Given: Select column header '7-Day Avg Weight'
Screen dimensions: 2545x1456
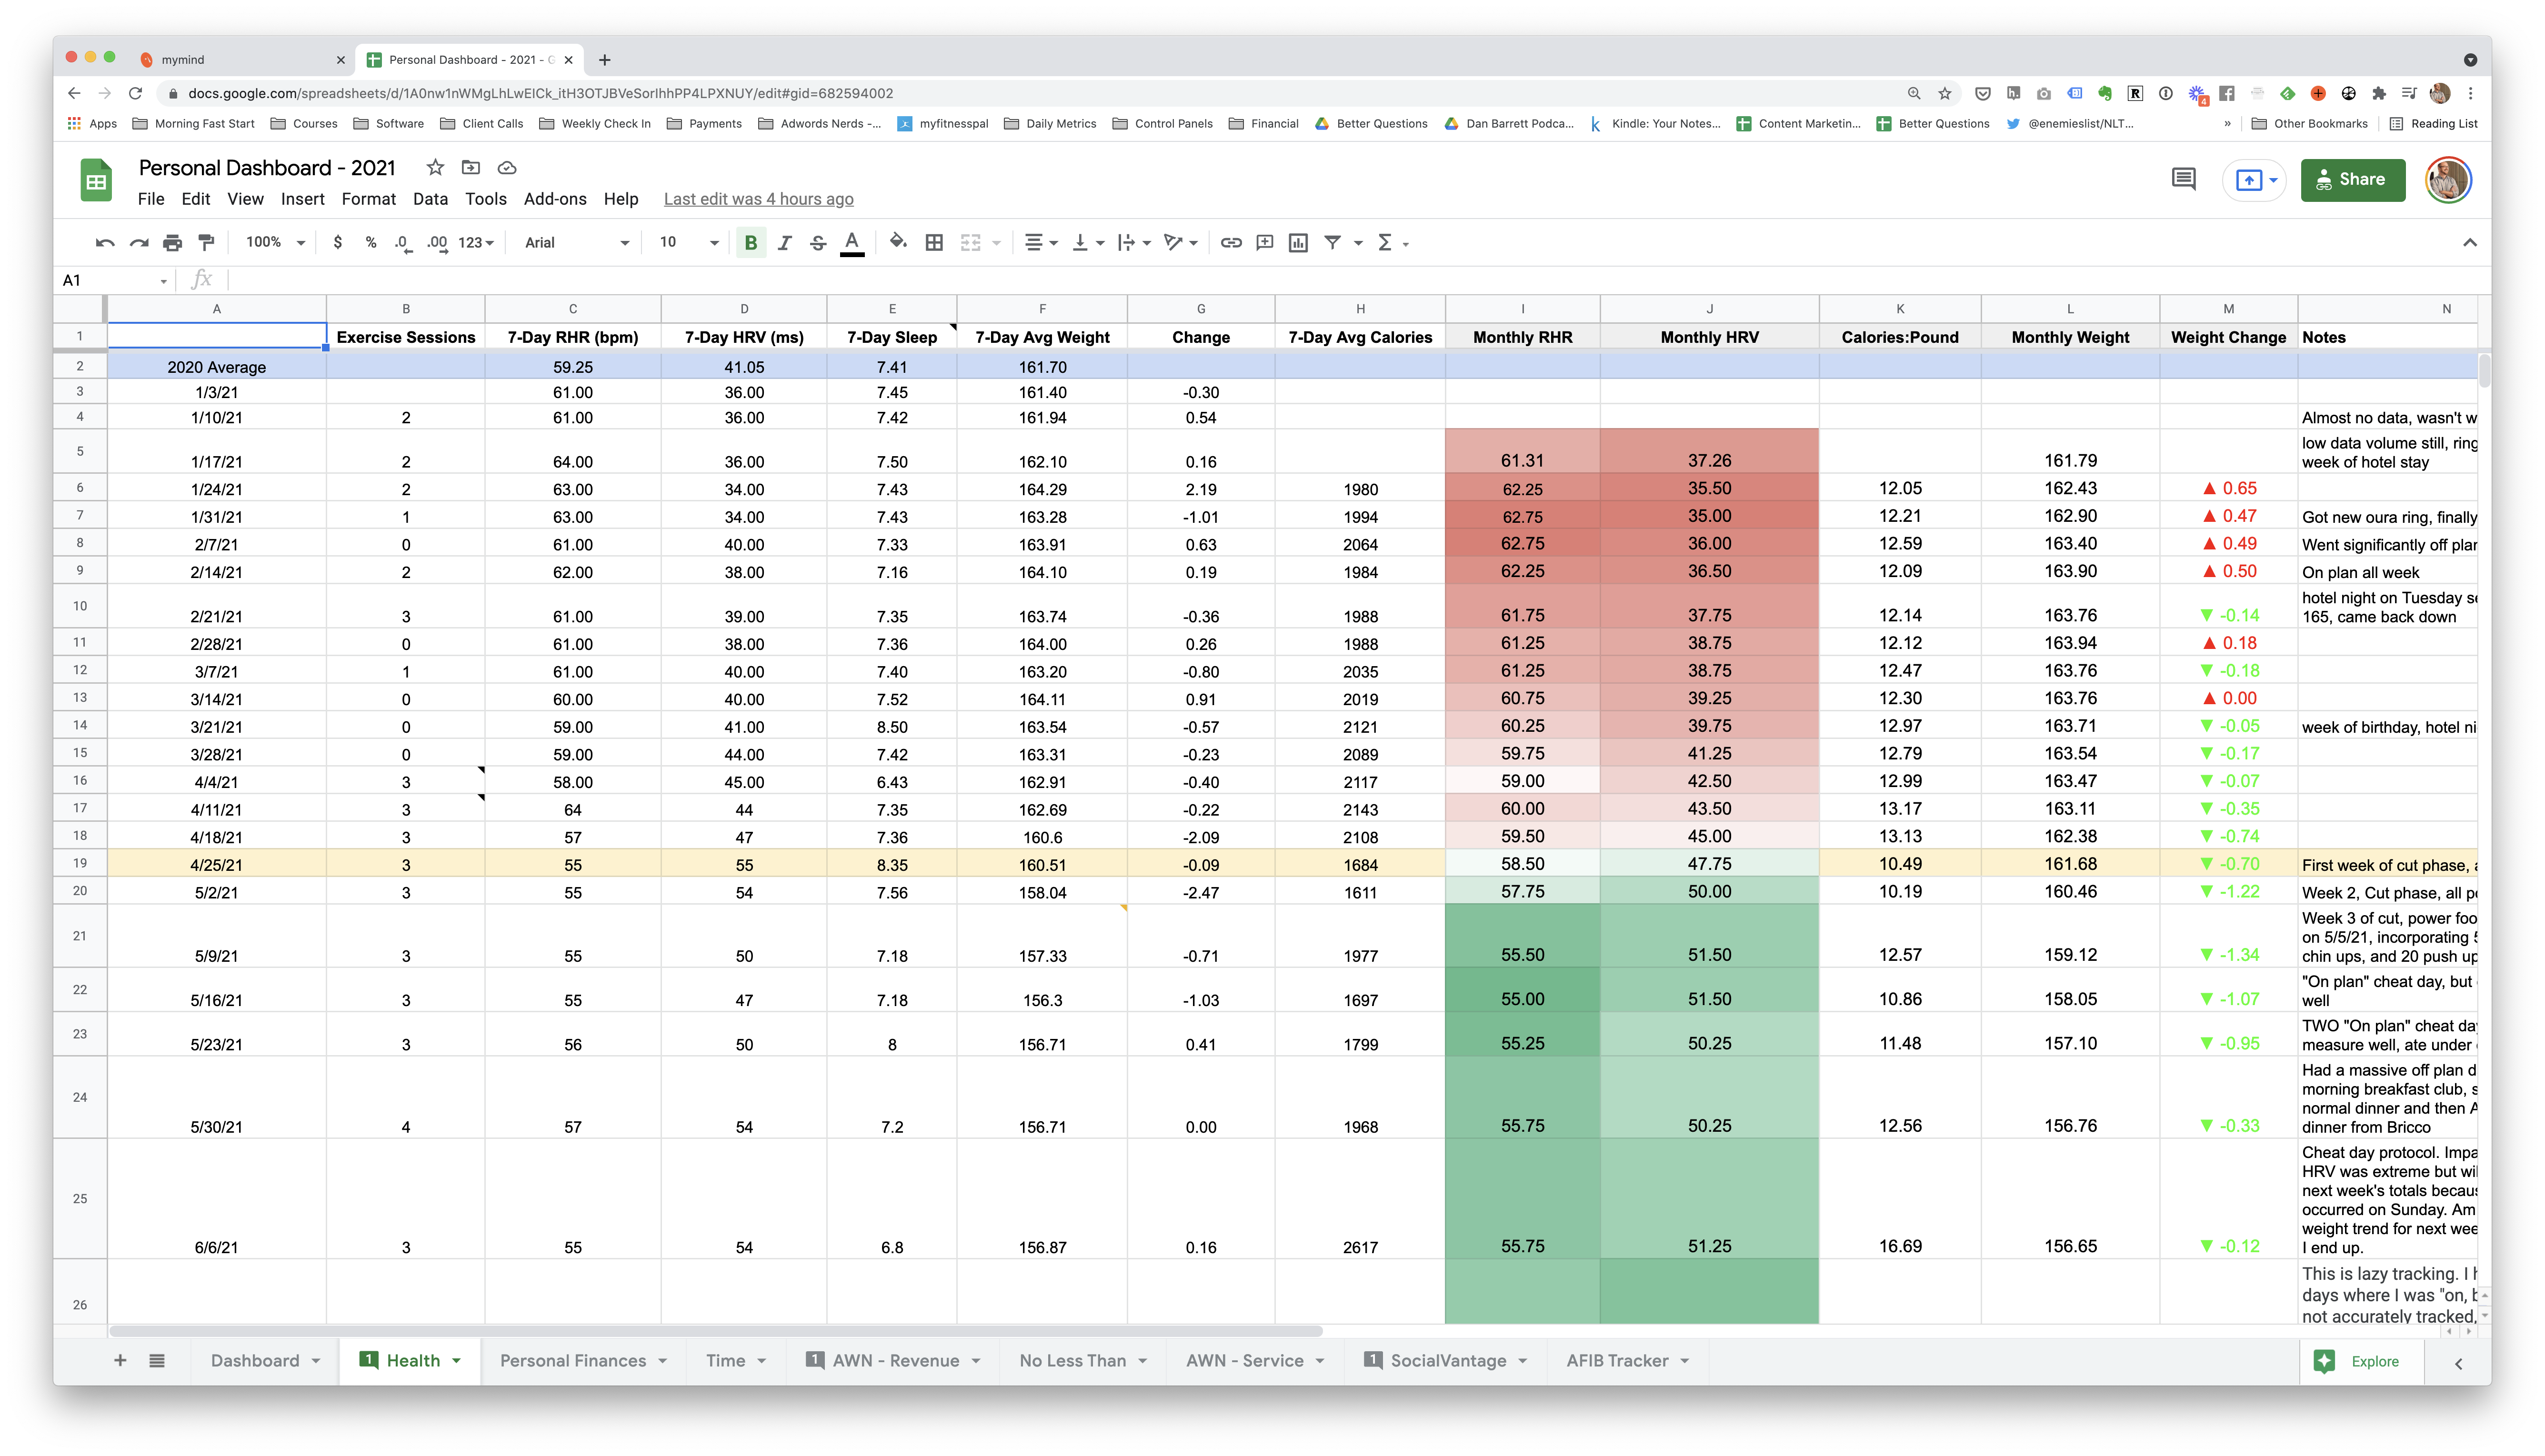Looking at the screenshot, I should 1042,337.
